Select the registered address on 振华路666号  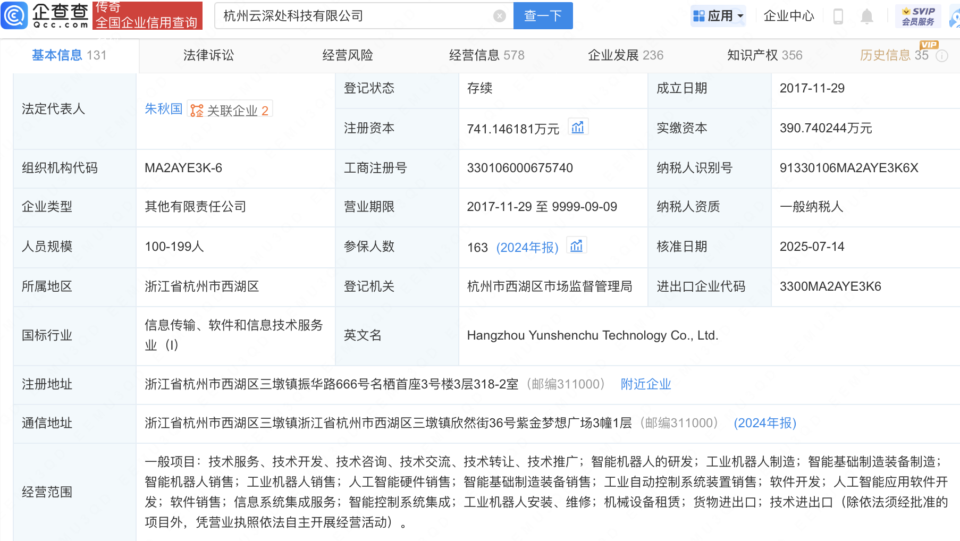tap(332, 384)
